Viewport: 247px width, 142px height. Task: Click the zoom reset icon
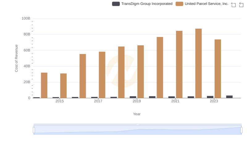click(x=241, y=5)
